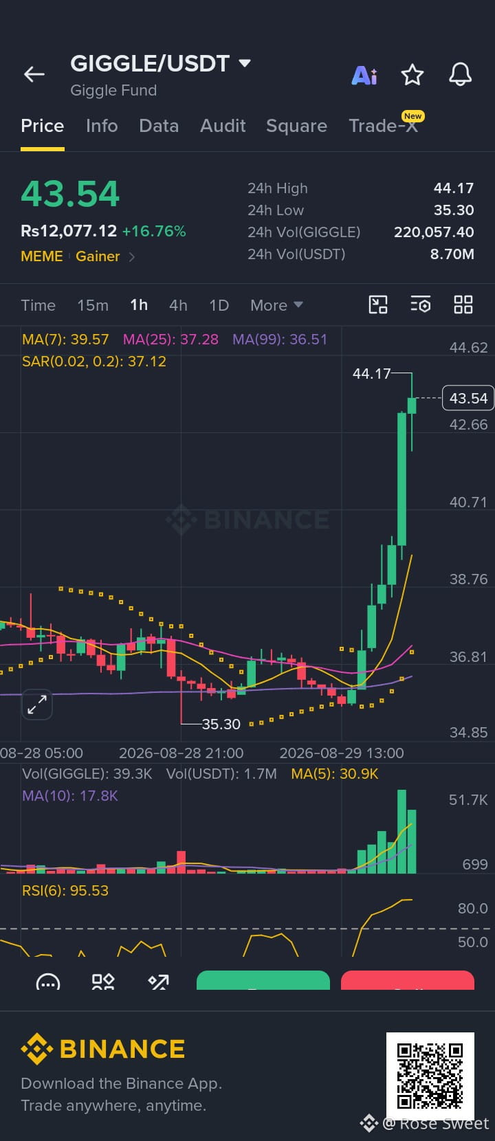Tap the QR code image
495x1141 pixels.
pyautogui.click(x=430, y=1076)
